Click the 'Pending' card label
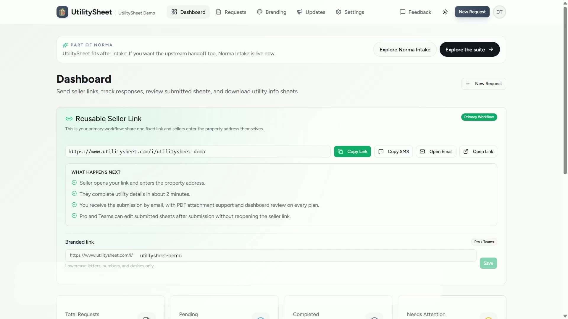The height and width of the screenshot is (319, 568). pyautogui.click(x=188, y=314)
